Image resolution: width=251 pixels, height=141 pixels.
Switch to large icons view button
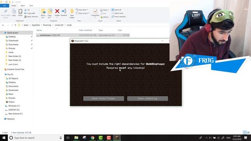click(248, 132)
